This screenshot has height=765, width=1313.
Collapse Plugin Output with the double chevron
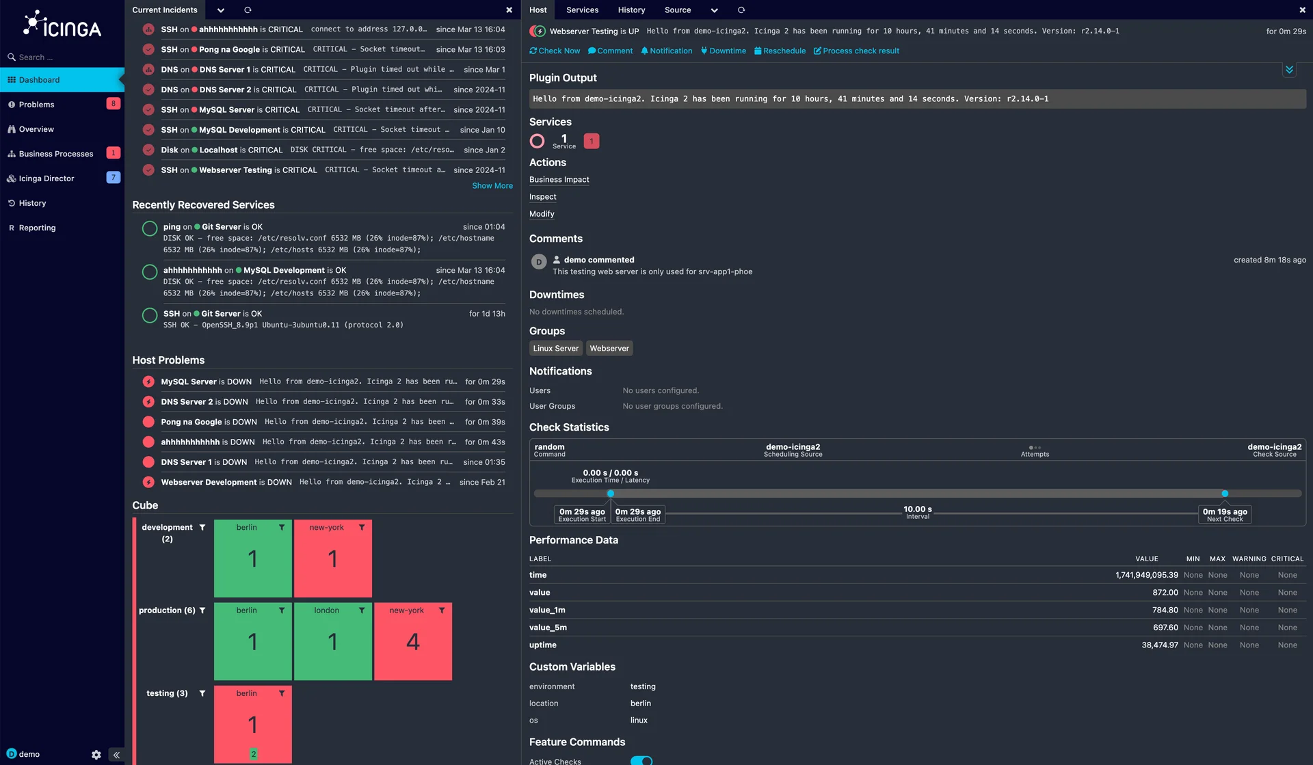pyautogui.click(x=1290, y=69)
